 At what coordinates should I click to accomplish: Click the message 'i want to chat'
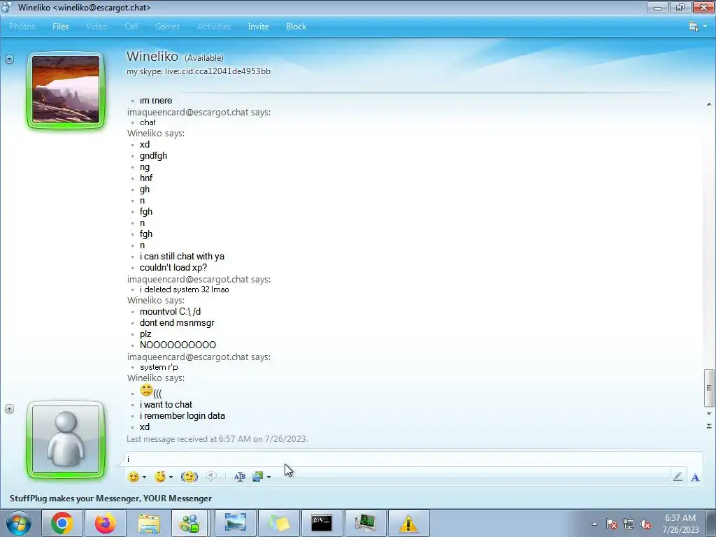point(166,405)
